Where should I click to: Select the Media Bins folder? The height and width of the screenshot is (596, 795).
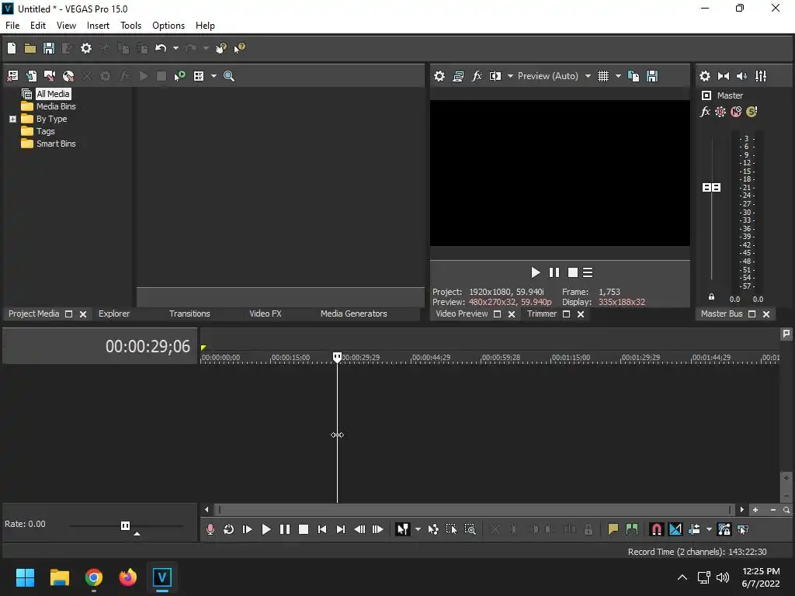(x=56, y=106)
